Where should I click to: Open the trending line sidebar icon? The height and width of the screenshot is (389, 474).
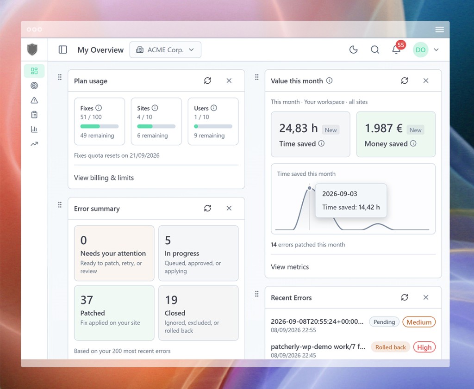34,144
